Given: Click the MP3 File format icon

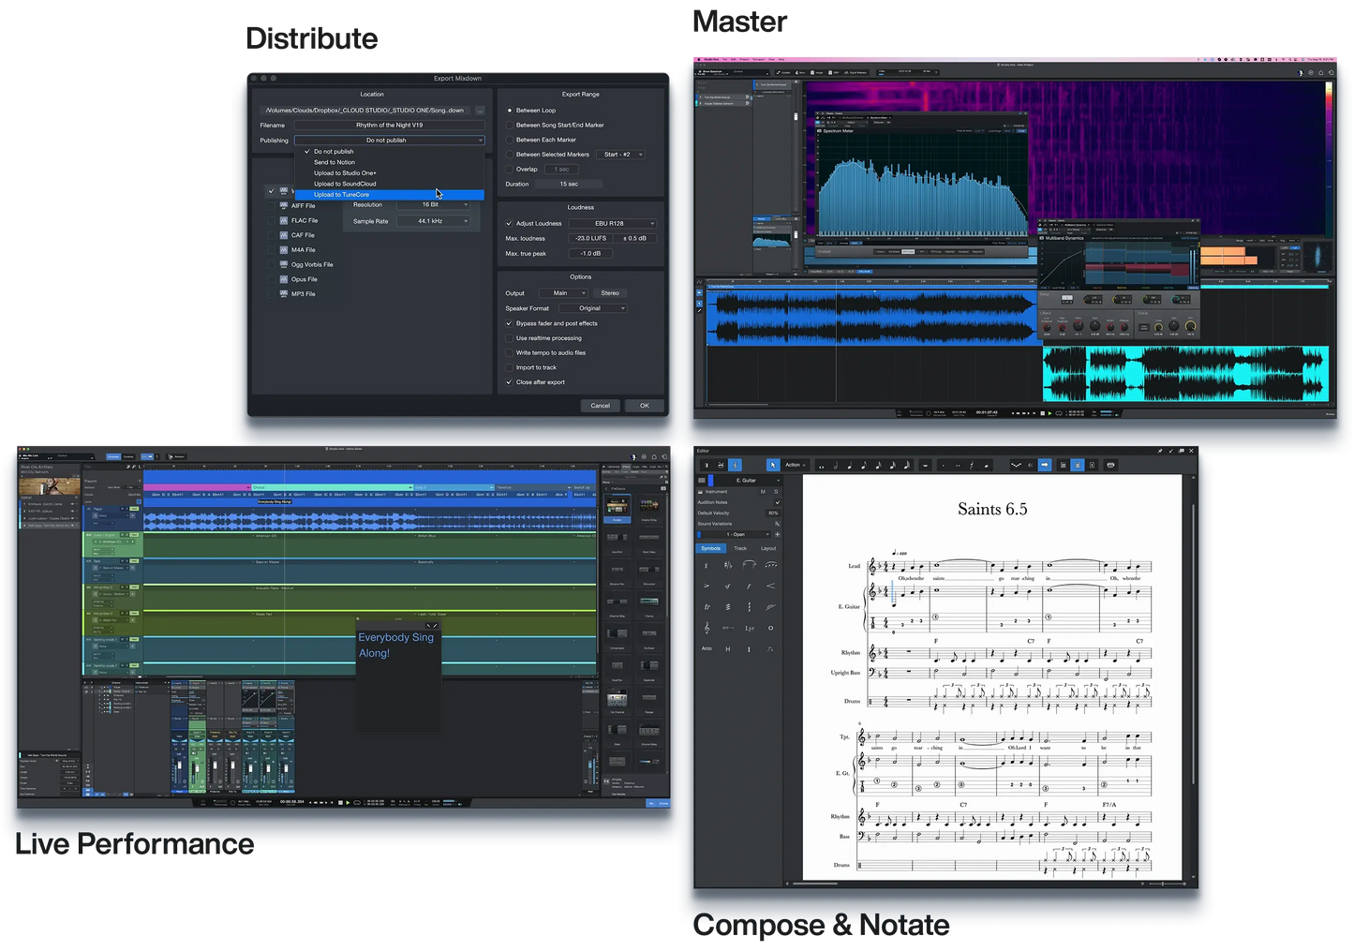Looking at the screenshot, I should [284, 294].
